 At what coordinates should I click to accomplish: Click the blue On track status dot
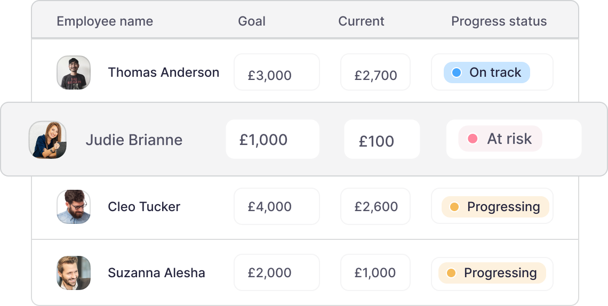456,73
